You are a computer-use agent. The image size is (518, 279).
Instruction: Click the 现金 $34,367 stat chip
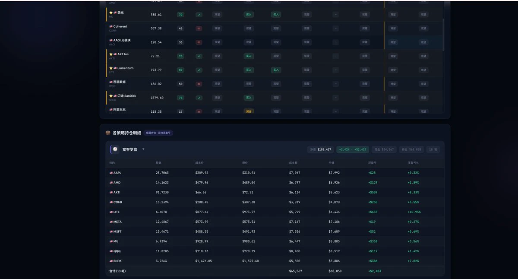tap(384, 149)
